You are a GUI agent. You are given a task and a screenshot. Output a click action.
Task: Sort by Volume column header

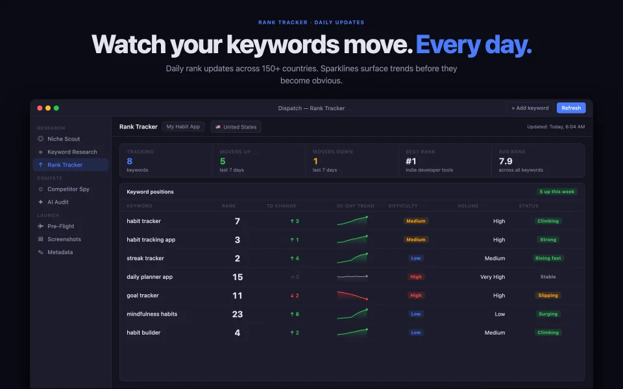point(468,206)
